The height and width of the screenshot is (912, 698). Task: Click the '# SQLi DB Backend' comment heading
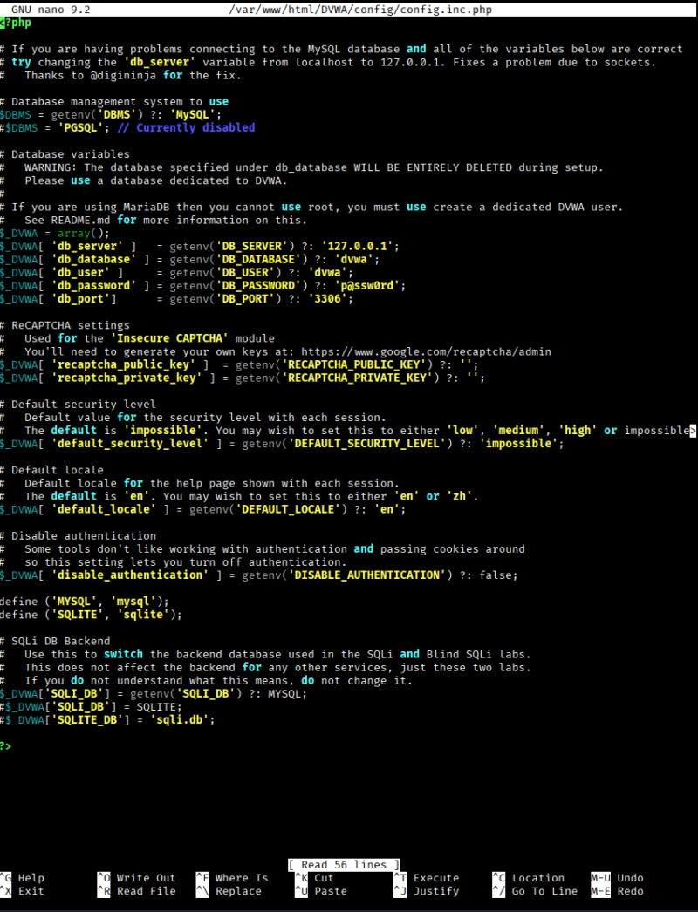pos(55,641)
